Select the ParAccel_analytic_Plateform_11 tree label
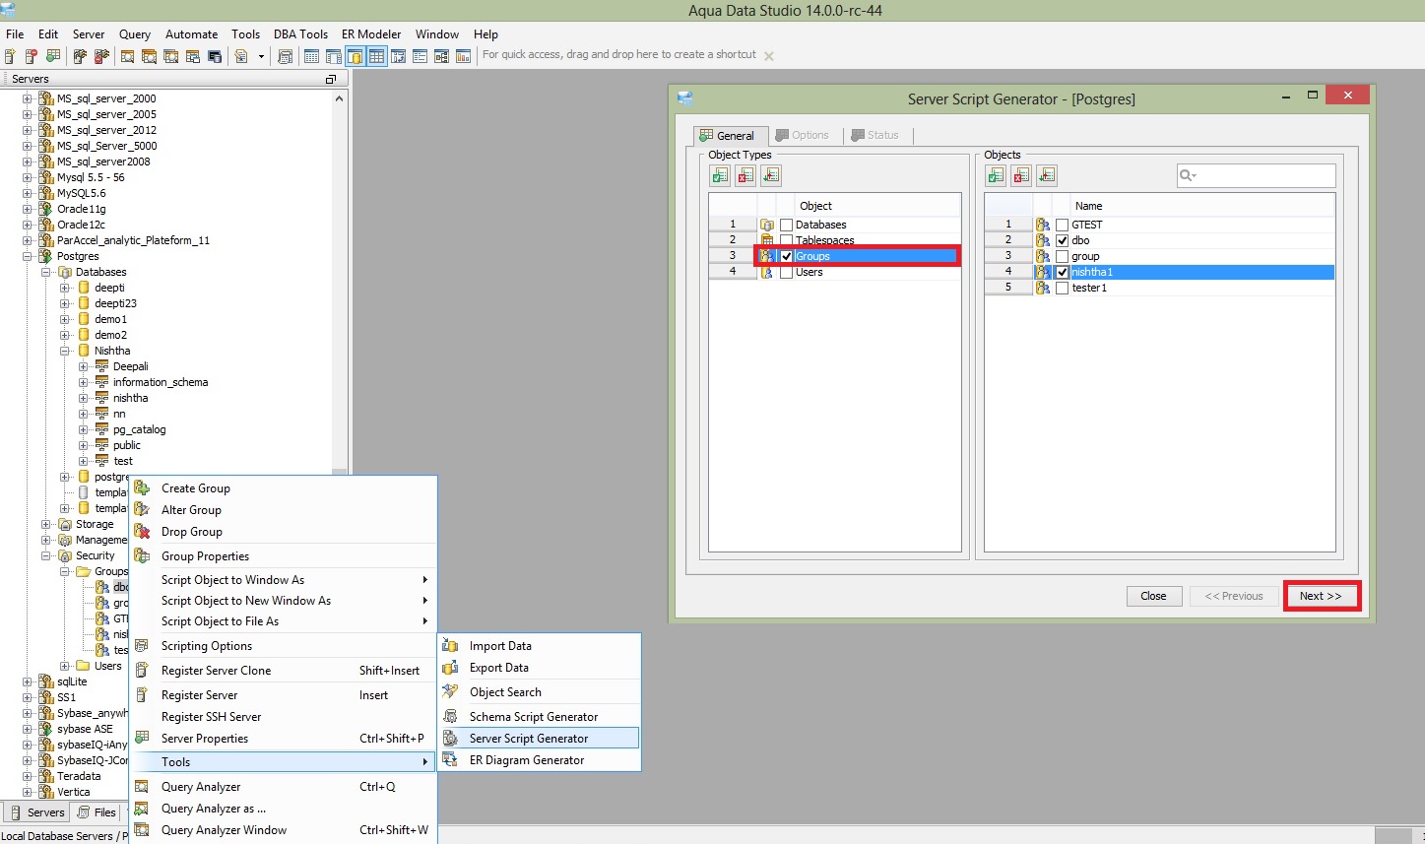 pos(133,240)
